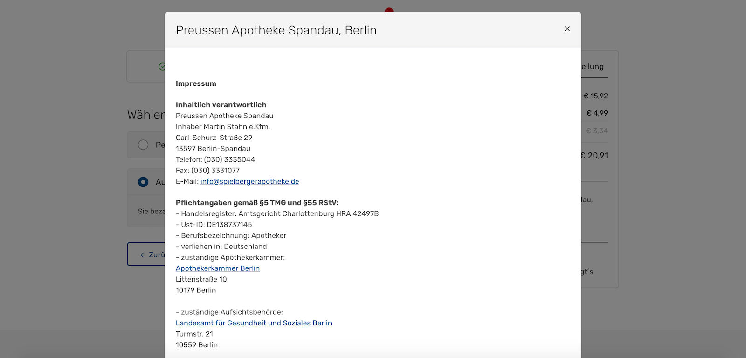The width and height of the screenshot is (746, 358).
Task: Follow the Landesamt für Gesundheit und Soziales link
Action: (x=254, y=323)
